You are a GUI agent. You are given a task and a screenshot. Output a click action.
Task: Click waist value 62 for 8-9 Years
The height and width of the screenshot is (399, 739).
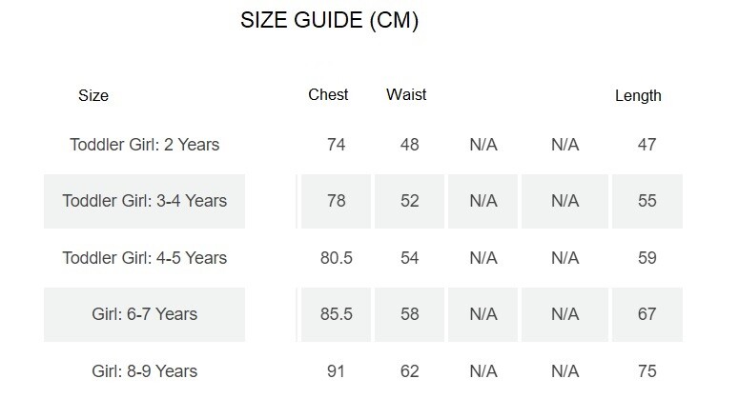click(x=410, y=371)
